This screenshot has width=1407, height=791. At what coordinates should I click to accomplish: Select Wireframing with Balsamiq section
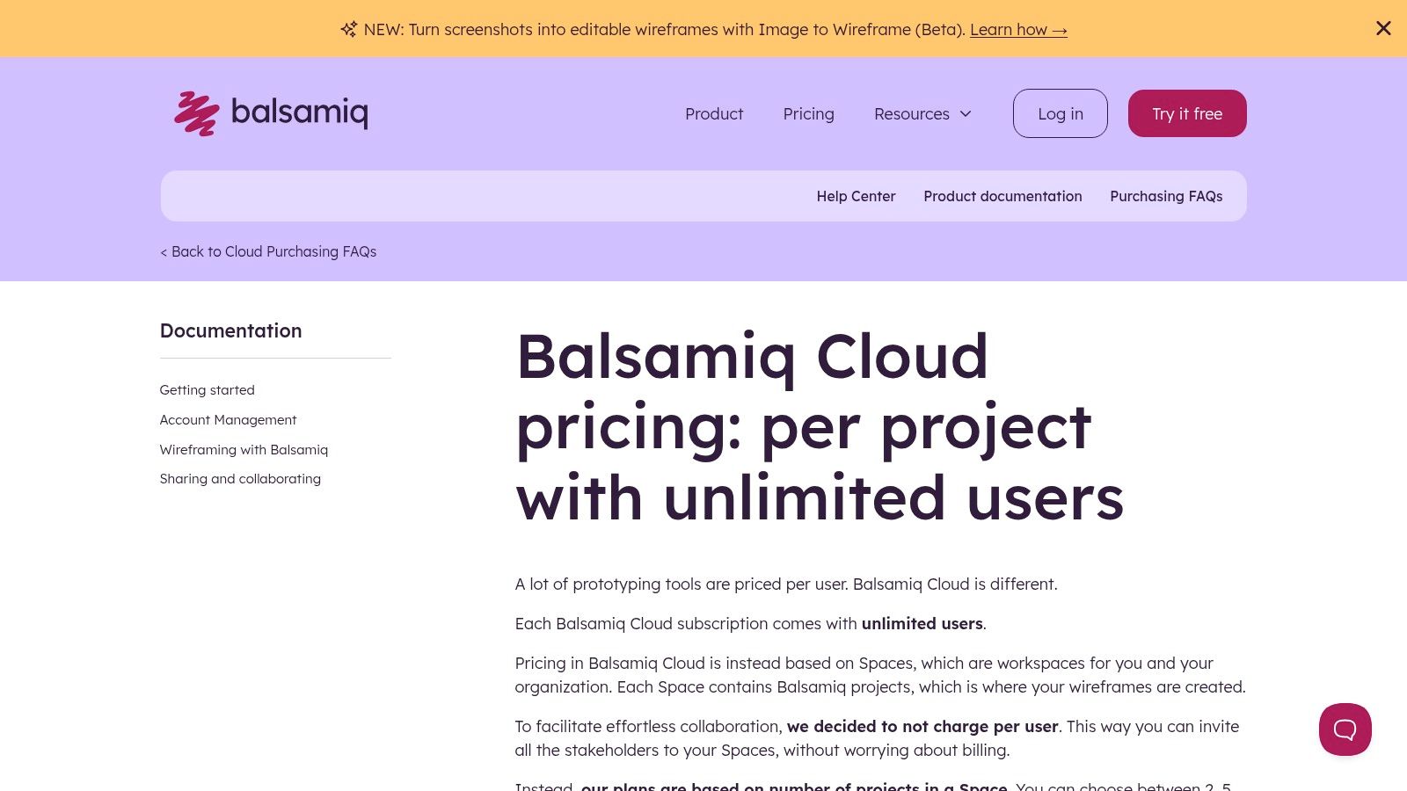tap(244, 450)
